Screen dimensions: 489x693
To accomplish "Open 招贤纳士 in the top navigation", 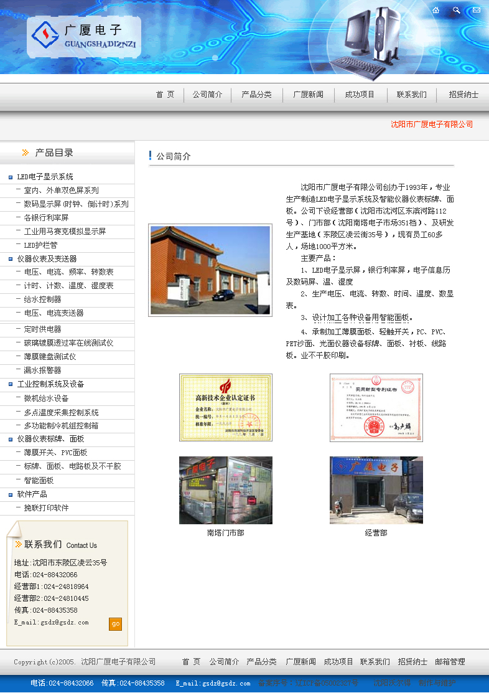I will 464,95.
